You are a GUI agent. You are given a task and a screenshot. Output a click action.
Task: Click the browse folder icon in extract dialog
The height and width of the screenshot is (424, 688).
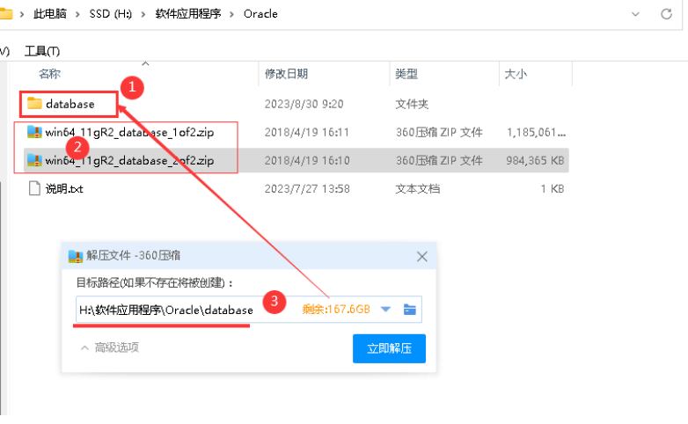(409, 309)
